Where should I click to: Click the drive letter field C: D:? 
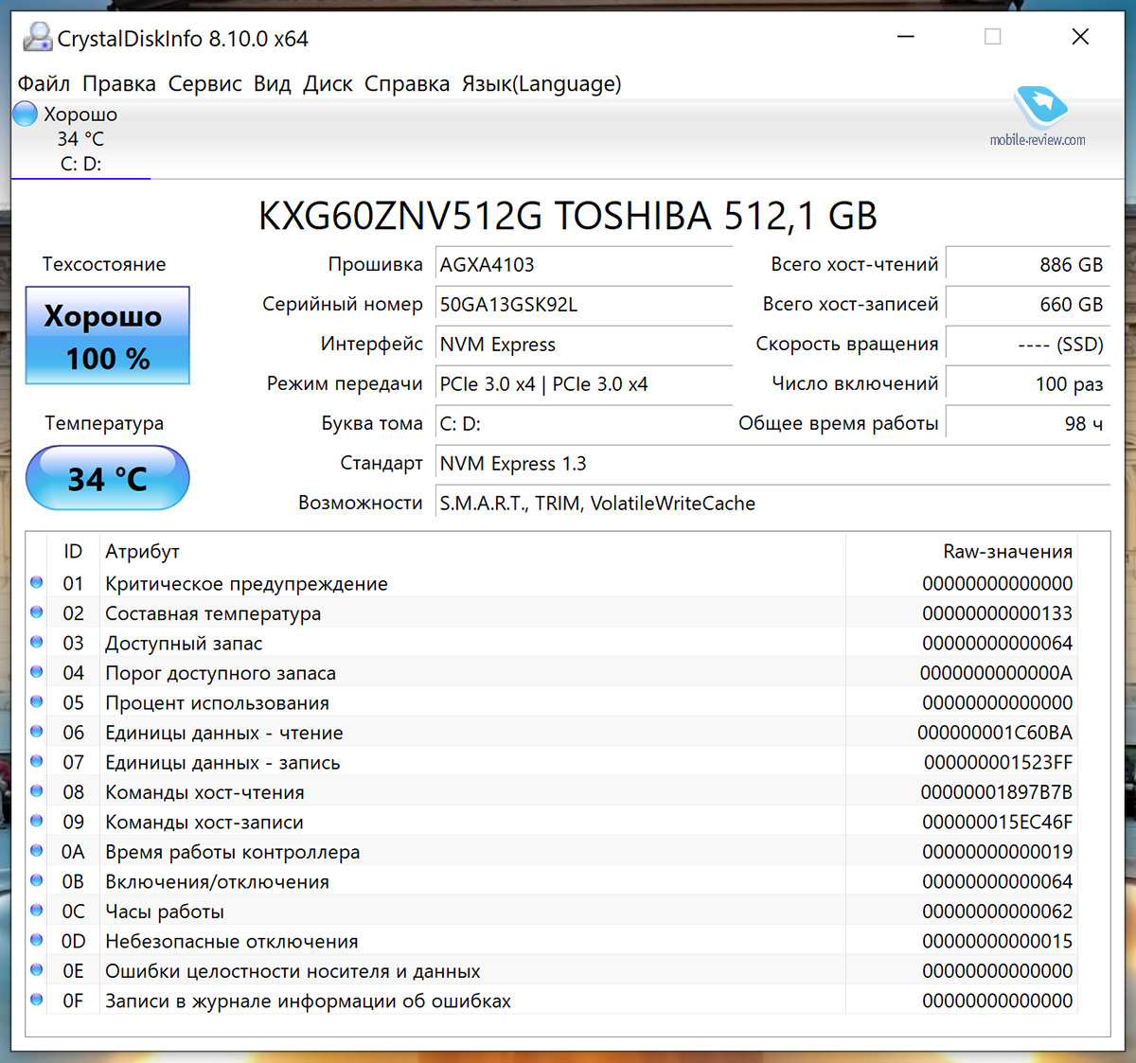[584, 424]
